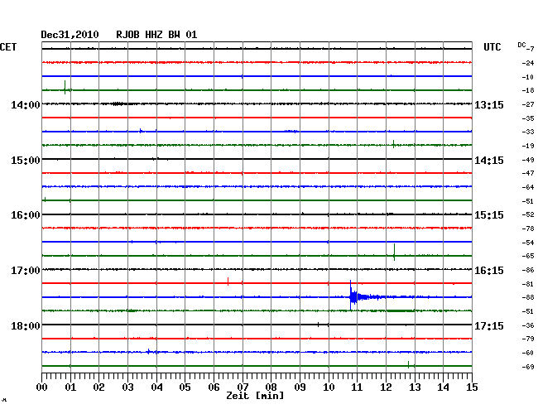Viewport: 538px width, 409px height.
Task: Click the green spike near minute 13 on bottom trace
Action: pos(408,364)
